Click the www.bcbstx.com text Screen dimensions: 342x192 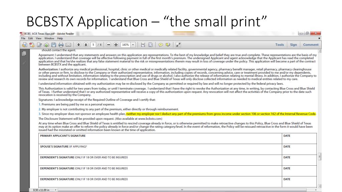point(150,119)
